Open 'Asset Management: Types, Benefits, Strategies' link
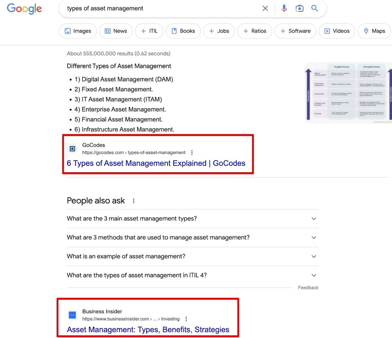 tap(148, 330)
